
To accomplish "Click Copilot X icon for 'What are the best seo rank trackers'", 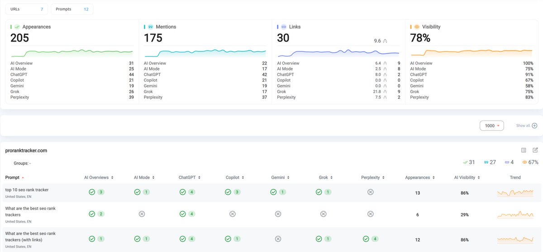I will click(x=232, y=214).
